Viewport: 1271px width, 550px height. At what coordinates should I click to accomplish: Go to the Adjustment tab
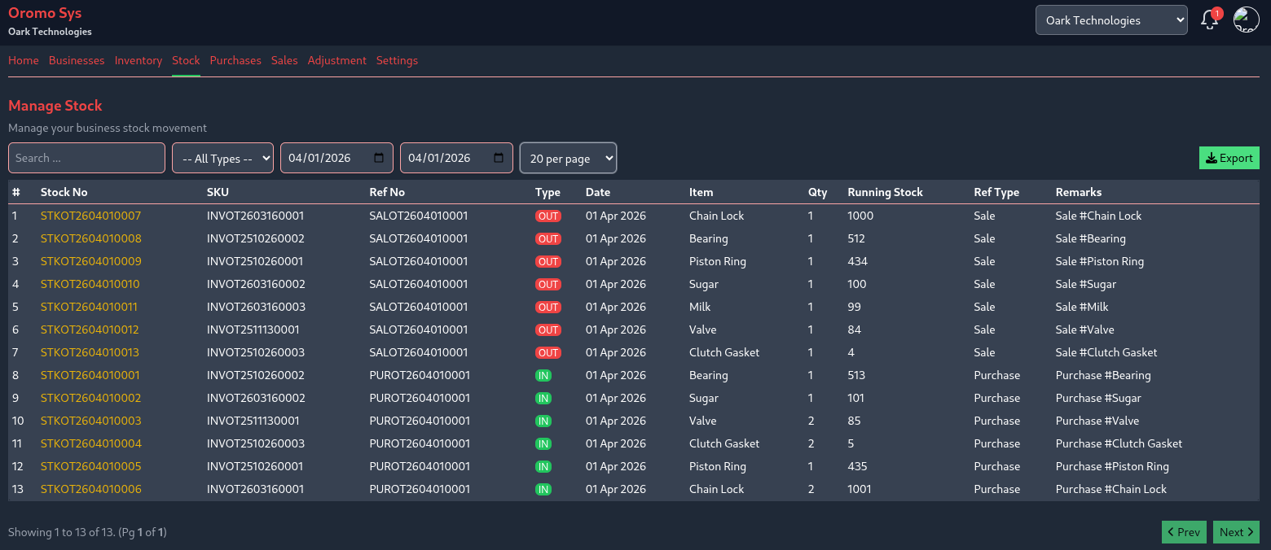337,60
